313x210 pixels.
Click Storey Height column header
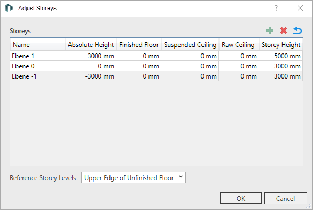(x=281, y=45)
